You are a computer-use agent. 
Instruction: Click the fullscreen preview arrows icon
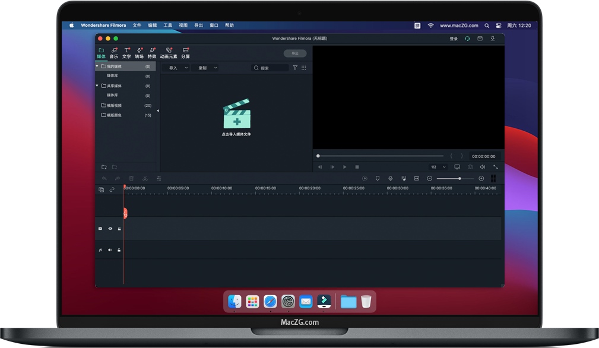(495, 167)
